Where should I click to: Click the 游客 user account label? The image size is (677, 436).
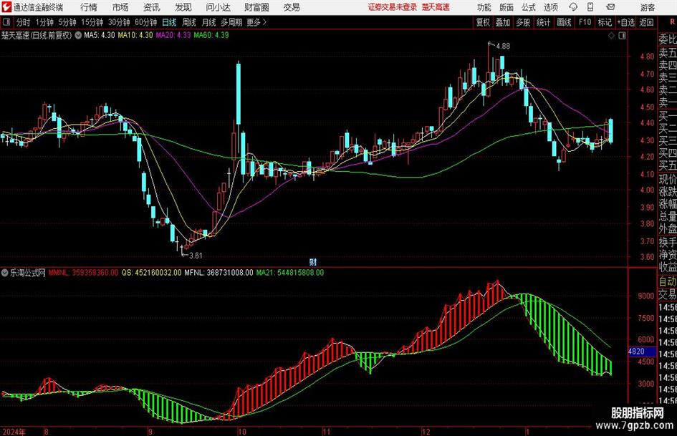648,7
